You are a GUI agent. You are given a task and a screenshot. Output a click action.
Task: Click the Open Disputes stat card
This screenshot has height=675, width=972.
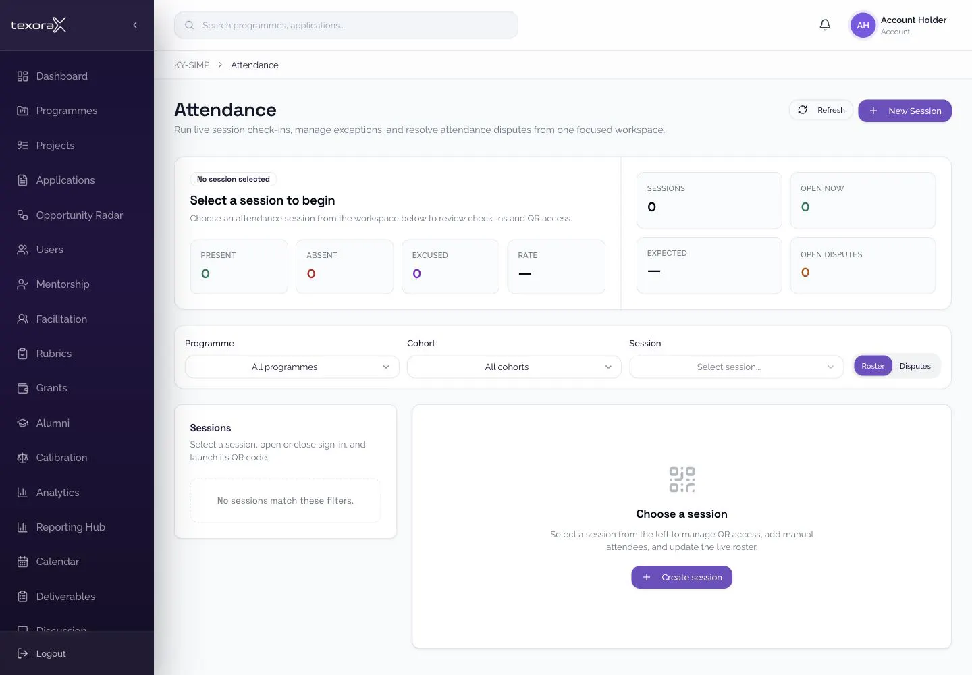point(863,265)
